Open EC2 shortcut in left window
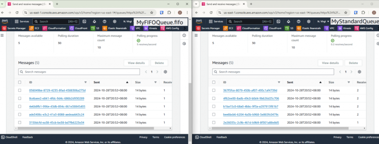 coord(34,28)
